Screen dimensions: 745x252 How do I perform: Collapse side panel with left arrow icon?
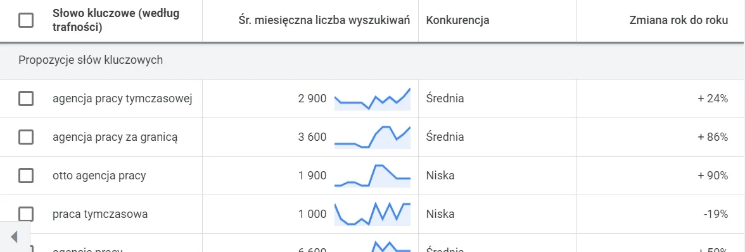coord(14,236)
